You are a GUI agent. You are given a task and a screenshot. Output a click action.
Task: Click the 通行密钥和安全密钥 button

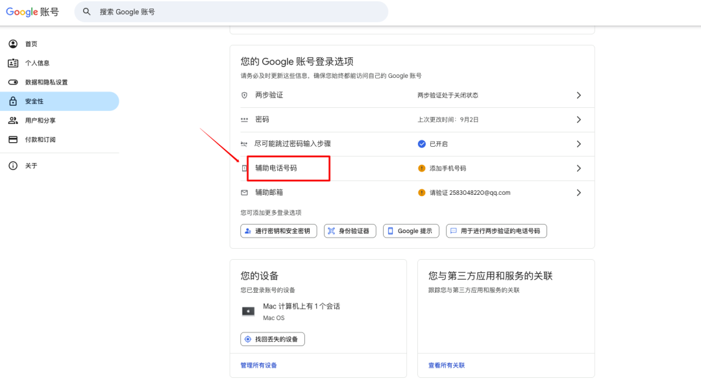[x=278, y=231]
